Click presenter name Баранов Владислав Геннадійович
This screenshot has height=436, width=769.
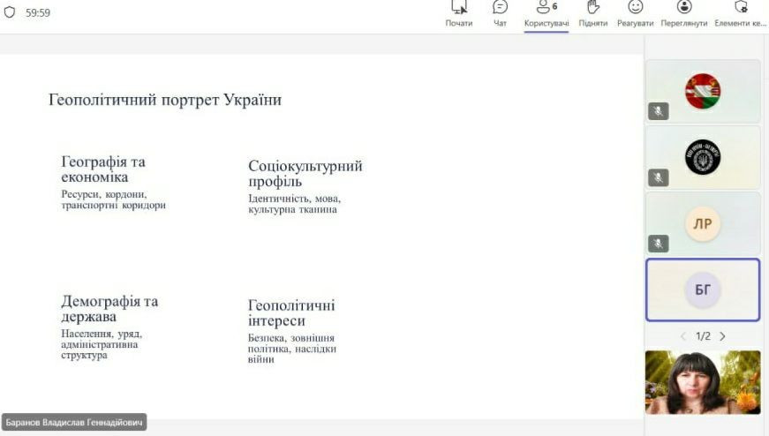74,422
